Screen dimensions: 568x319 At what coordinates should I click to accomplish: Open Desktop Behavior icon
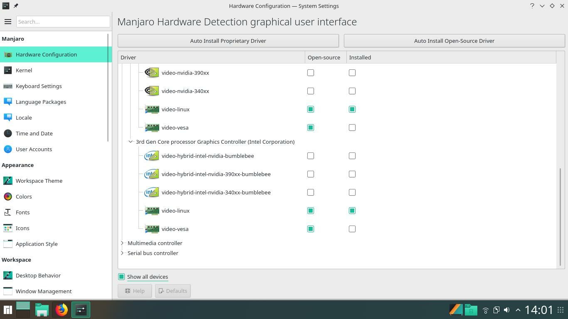8,275
